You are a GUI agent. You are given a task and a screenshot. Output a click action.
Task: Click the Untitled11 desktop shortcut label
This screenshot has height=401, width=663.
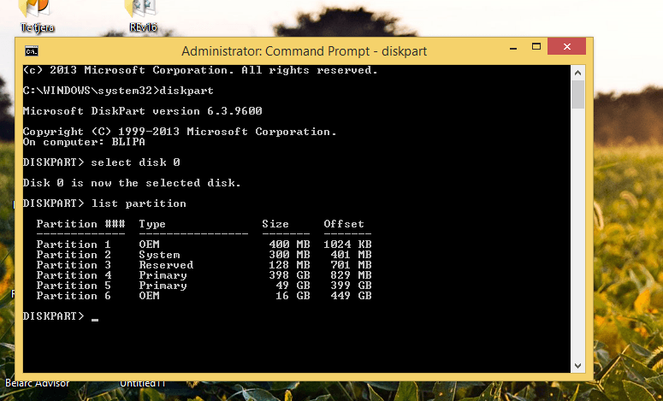[142, 383]
